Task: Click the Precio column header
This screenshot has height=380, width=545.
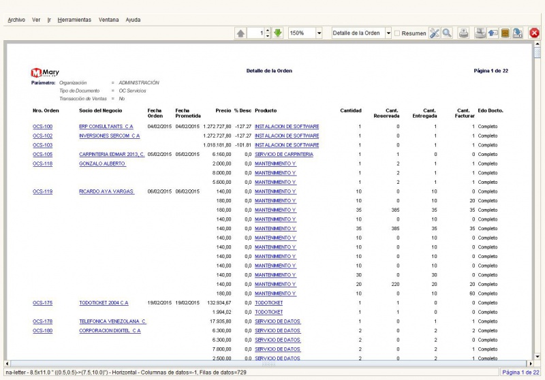Action: 223,110
